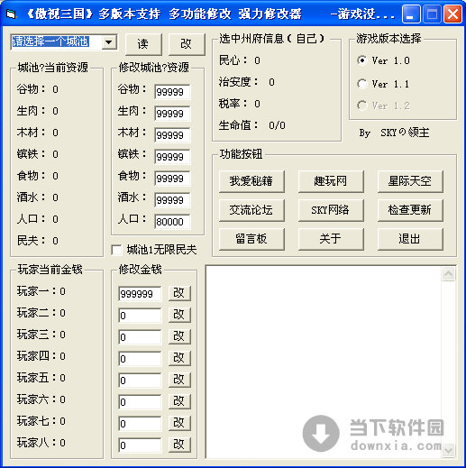The height and width of the screenshot is (468, 466).
Task: Click 改 button for 玩家二 money
Action: click(x=179, y=315)
